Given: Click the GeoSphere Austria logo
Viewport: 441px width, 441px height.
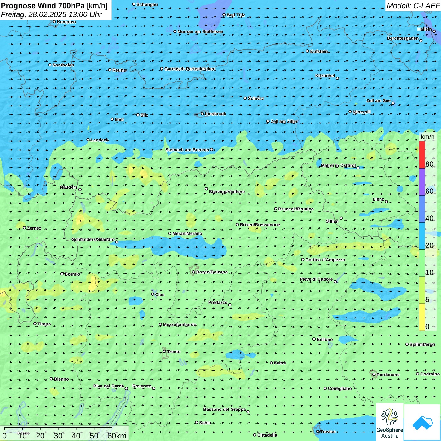Looking at the screenshot, I should [390, 422].
